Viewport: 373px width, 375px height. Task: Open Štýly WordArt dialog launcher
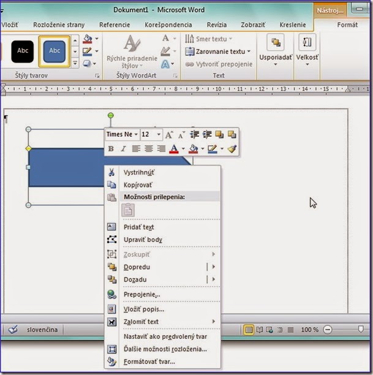(x=176, y=76)
